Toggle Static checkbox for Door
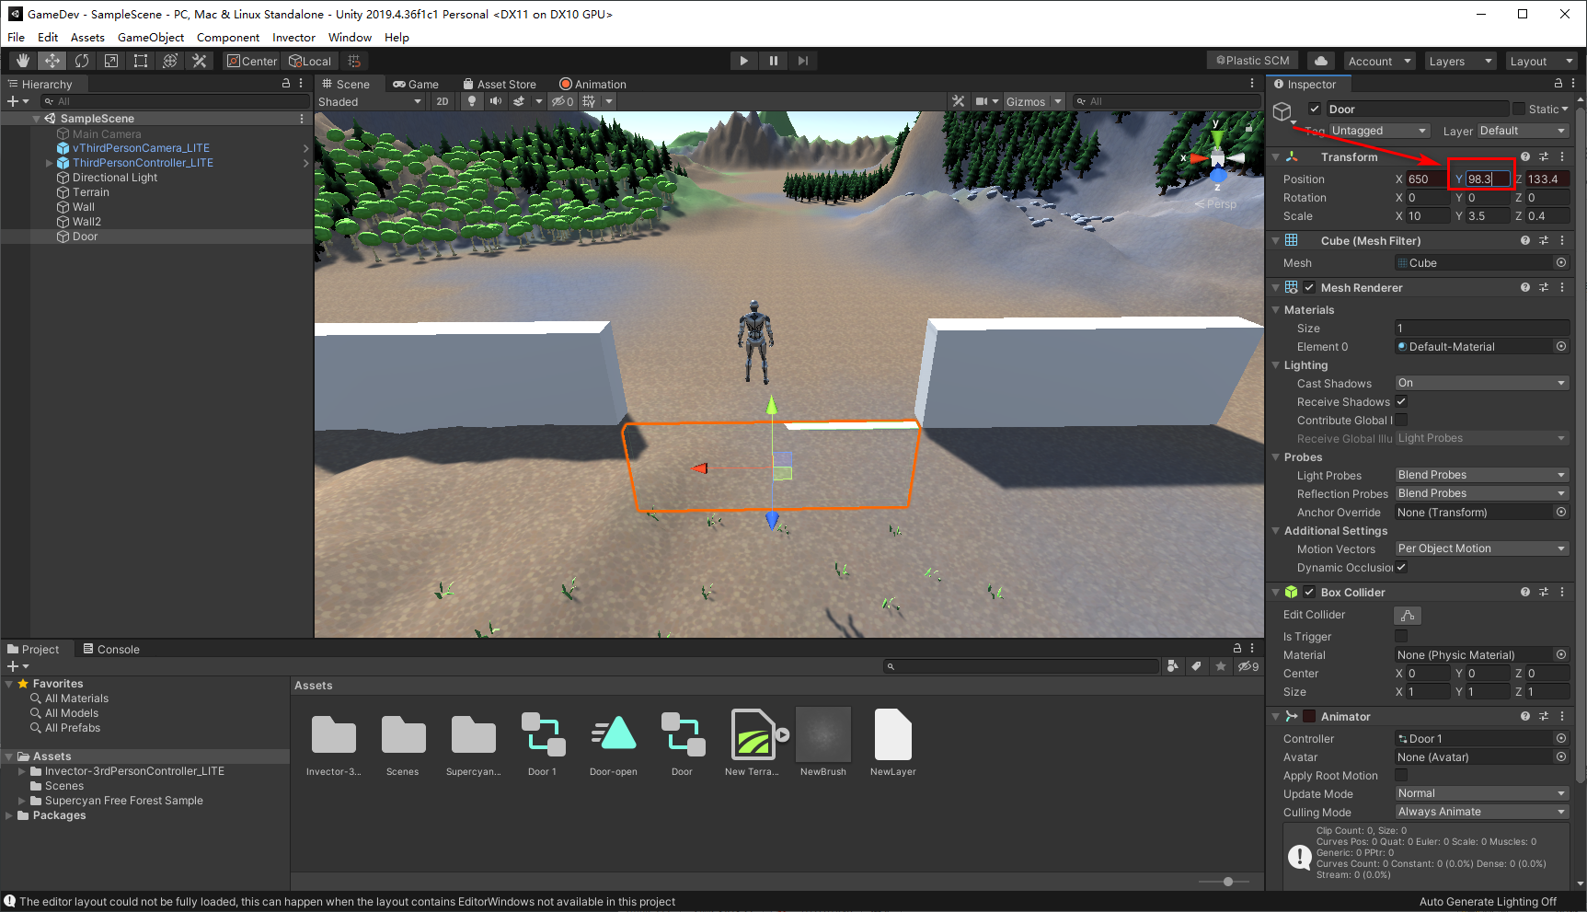 tap(1519, 109)
